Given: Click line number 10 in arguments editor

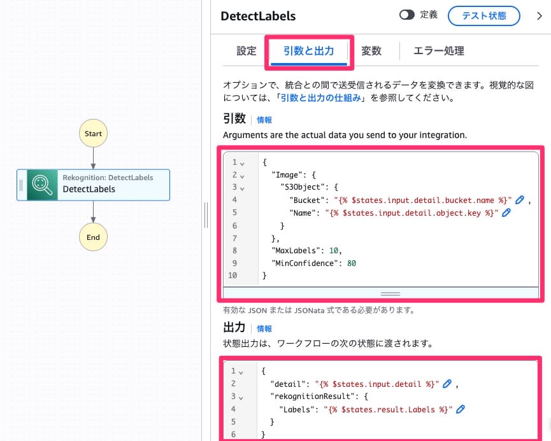Looking at the screenshot, I should [x=233, y=276].
